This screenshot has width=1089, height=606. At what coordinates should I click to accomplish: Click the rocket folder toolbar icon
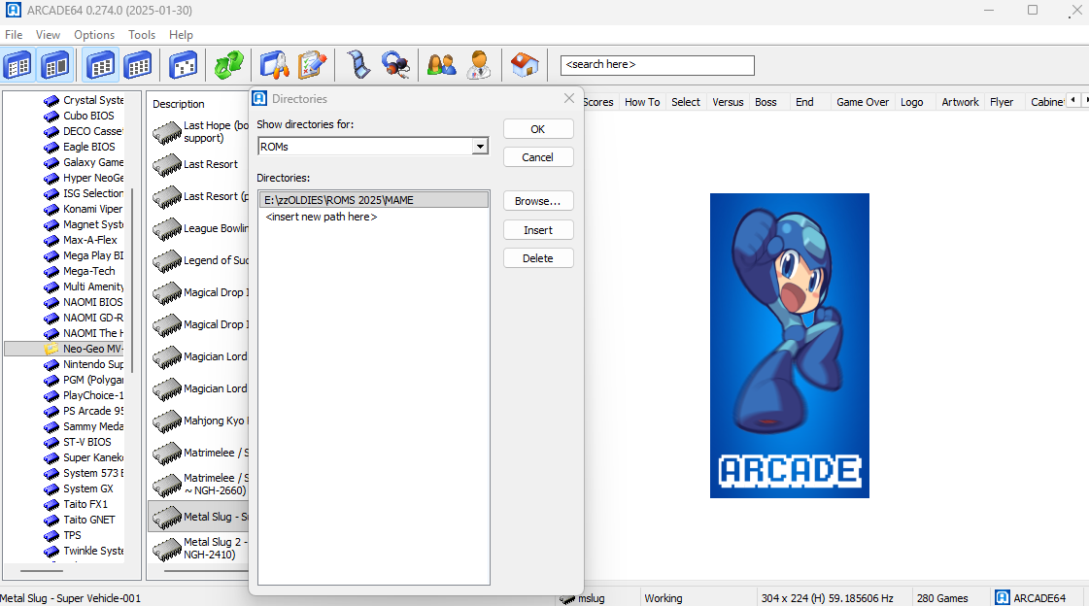pos(275,65)
